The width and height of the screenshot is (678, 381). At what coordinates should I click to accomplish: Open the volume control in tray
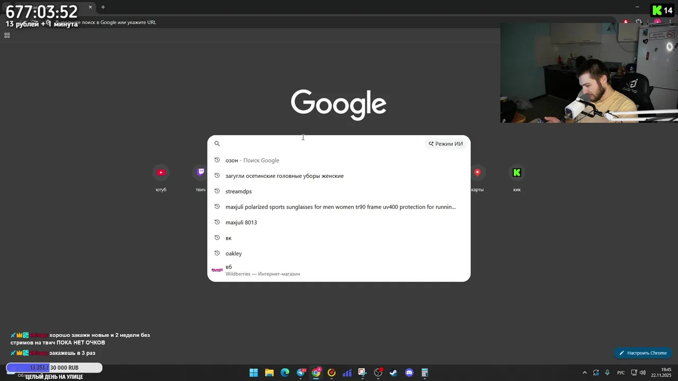(x=643, y=373)
